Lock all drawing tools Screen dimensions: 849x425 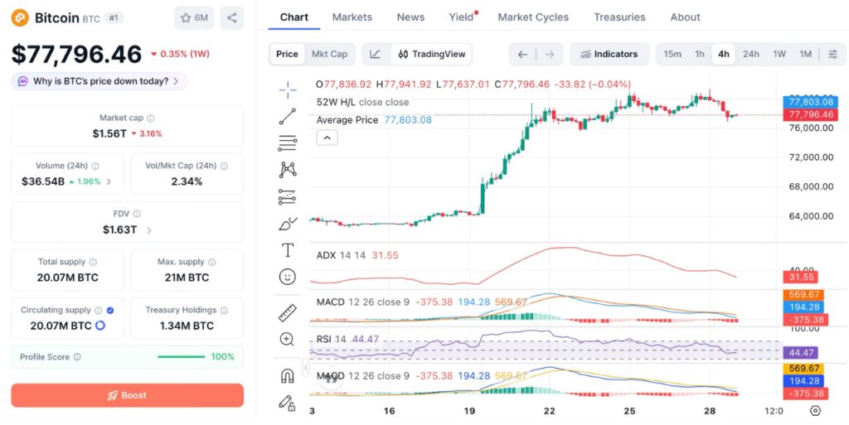(287, 403)
